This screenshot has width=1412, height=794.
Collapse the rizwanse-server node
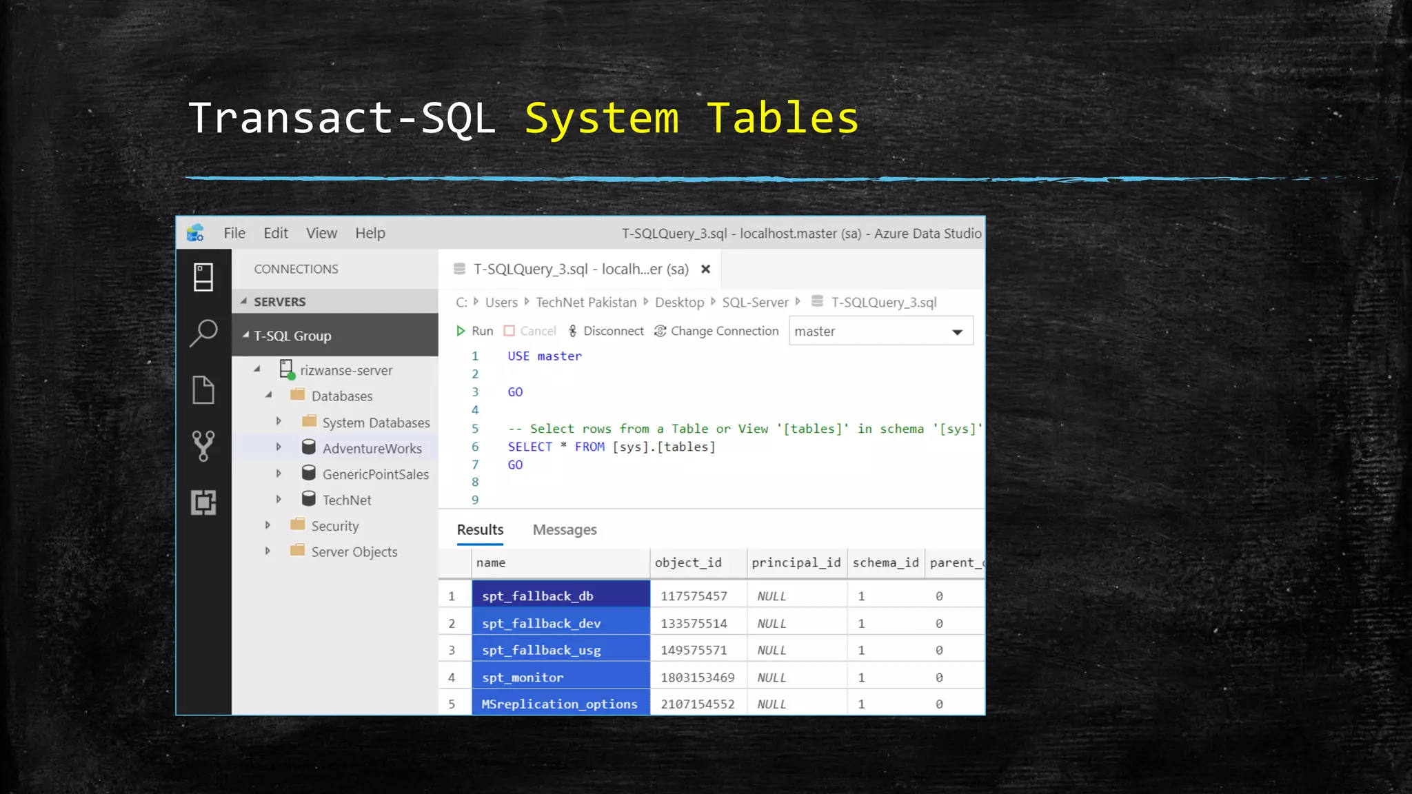257,369
